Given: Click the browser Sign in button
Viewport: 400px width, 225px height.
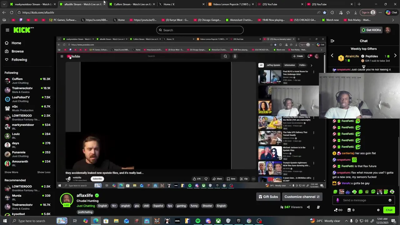Looking at the screenshot, I should (x=368, y=12).
